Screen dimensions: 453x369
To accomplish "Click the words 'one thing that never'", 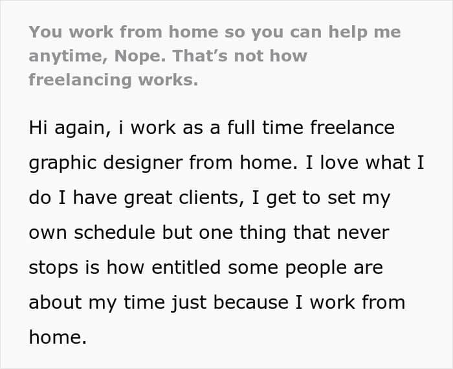I will pos(294,232).
